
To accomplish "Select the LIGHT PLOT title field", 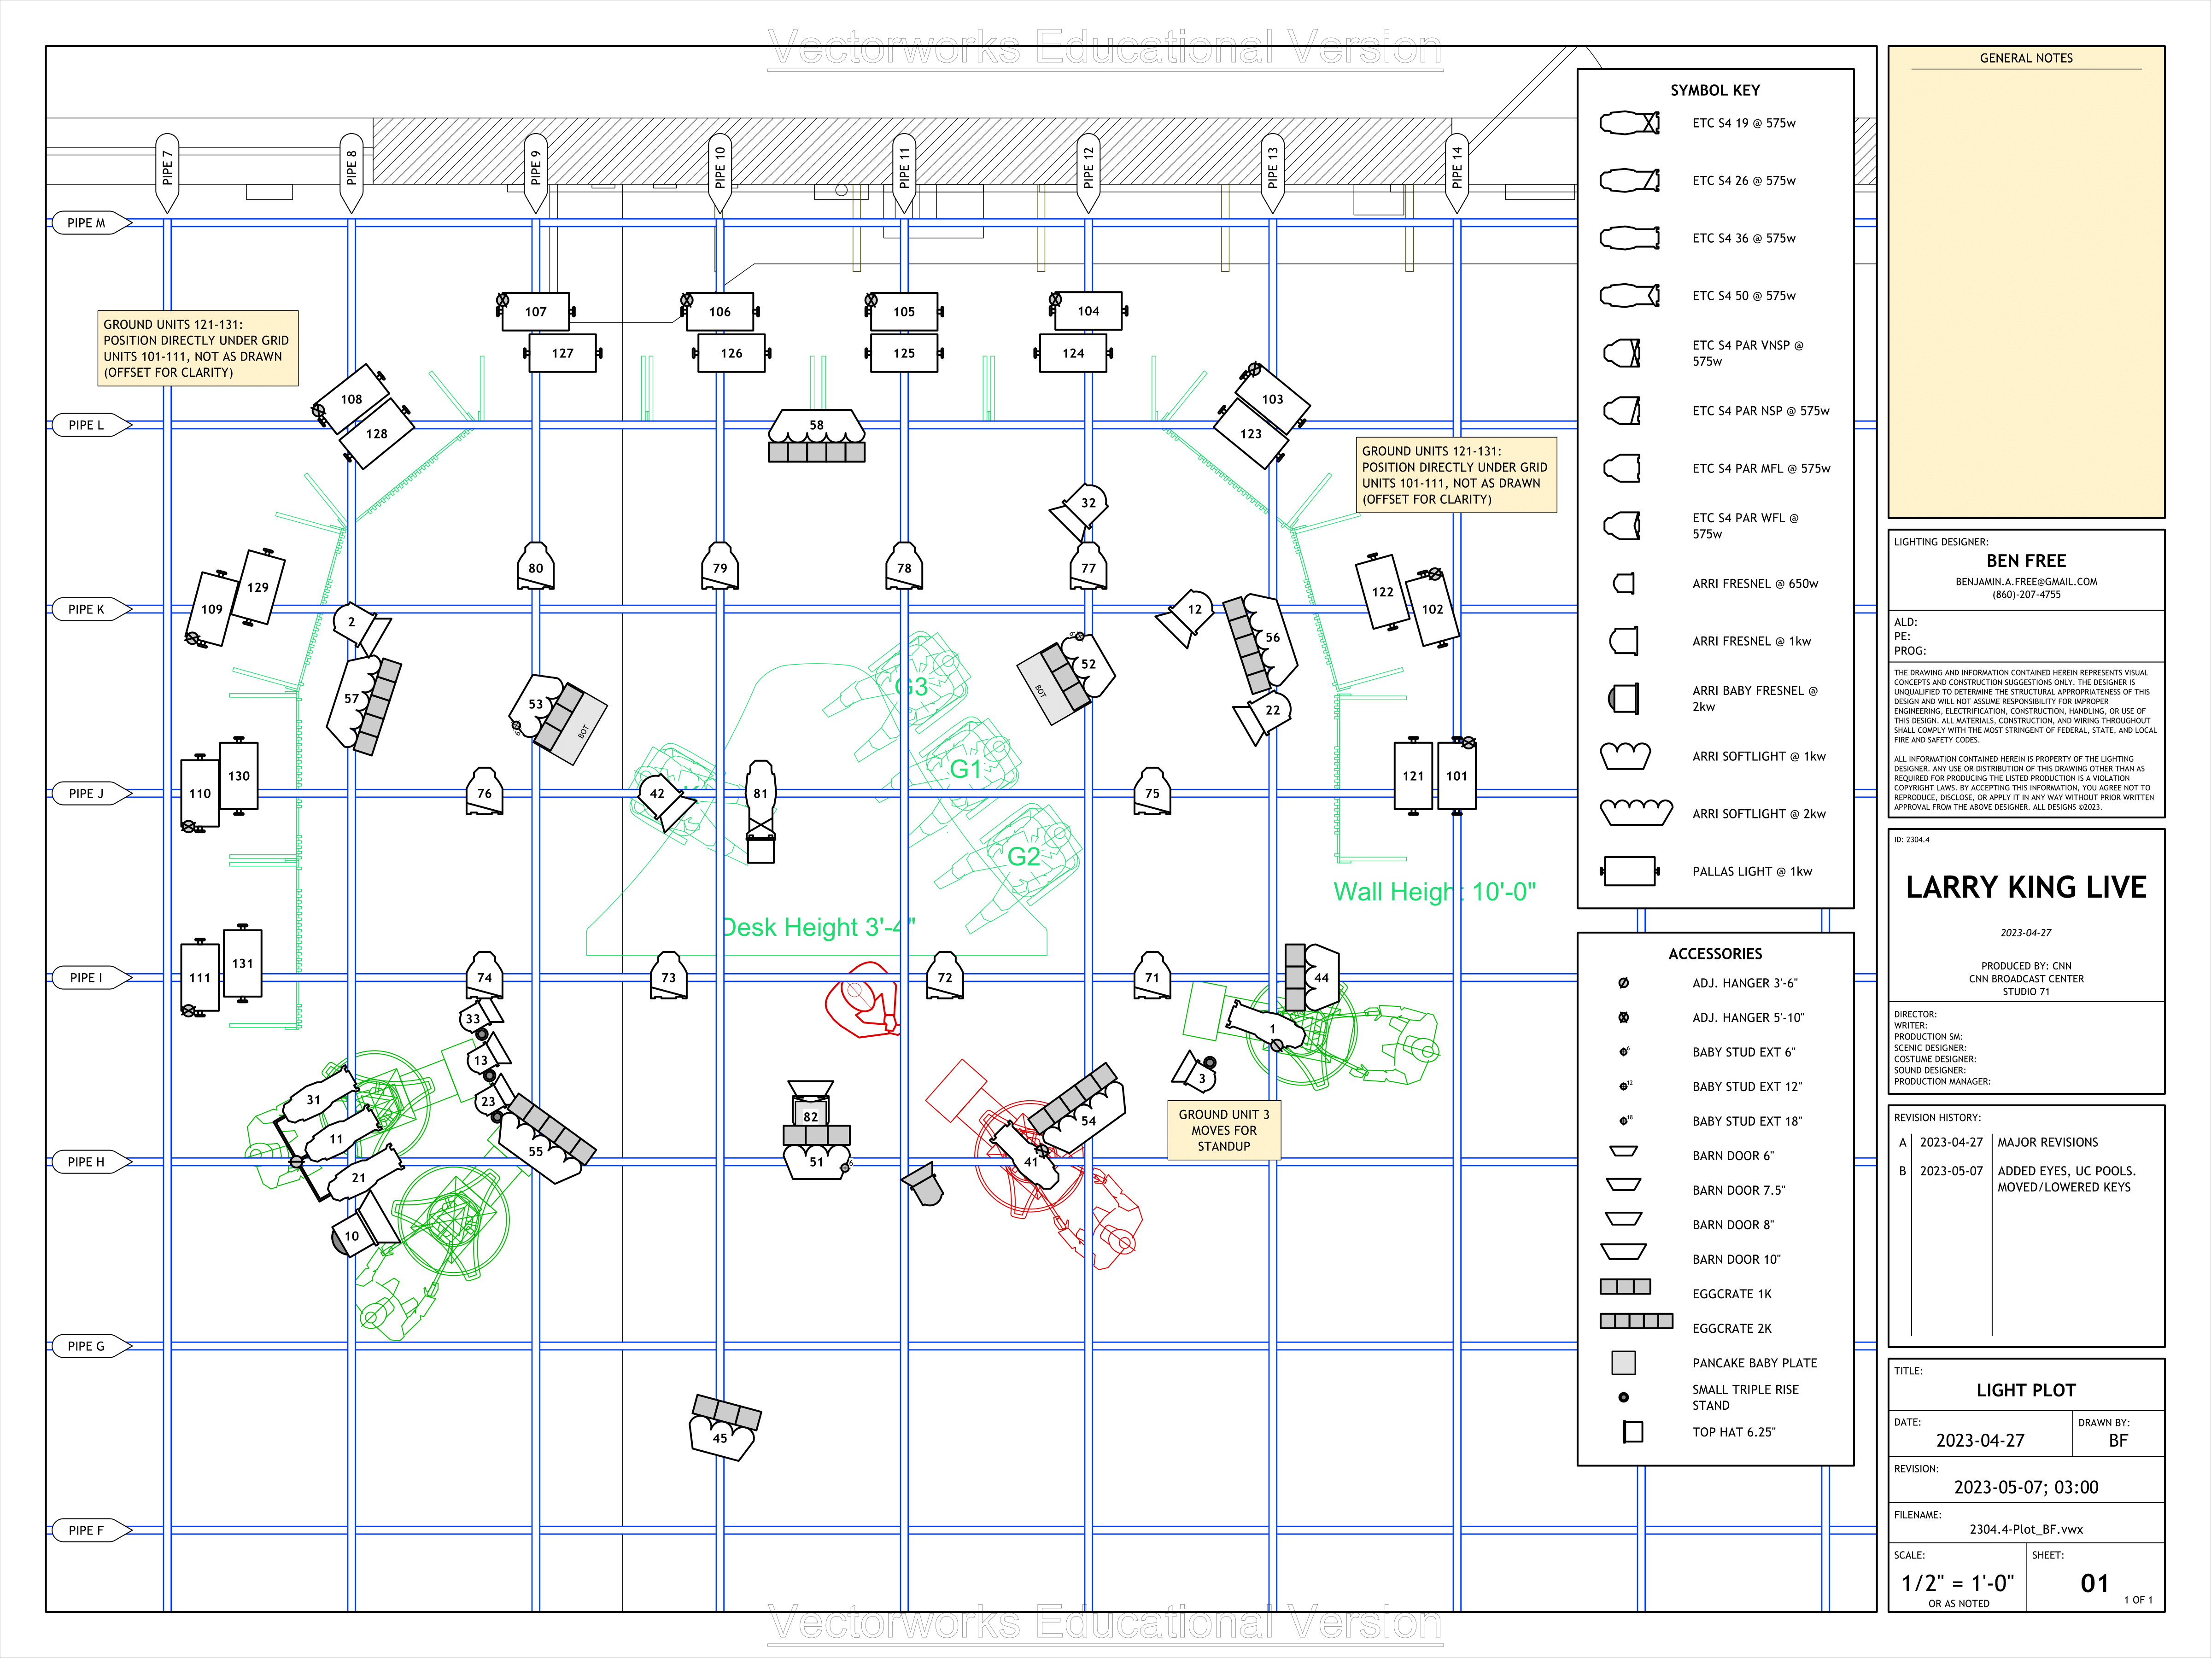I will pos(2026,1390).
